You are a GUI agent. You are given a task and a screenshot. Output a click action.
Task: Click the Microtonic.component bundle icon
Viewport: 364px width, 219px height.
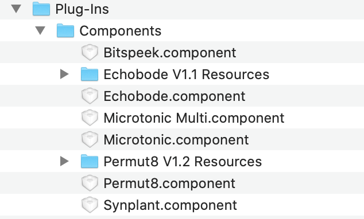(90, 139)
